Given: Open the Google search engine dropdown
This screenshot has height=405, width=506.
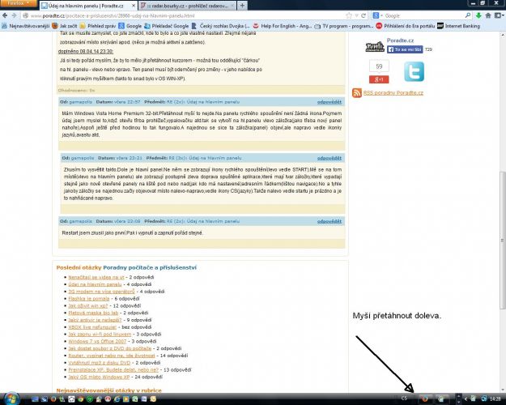Looking at the screenshot, I should [x=377, y=15].
